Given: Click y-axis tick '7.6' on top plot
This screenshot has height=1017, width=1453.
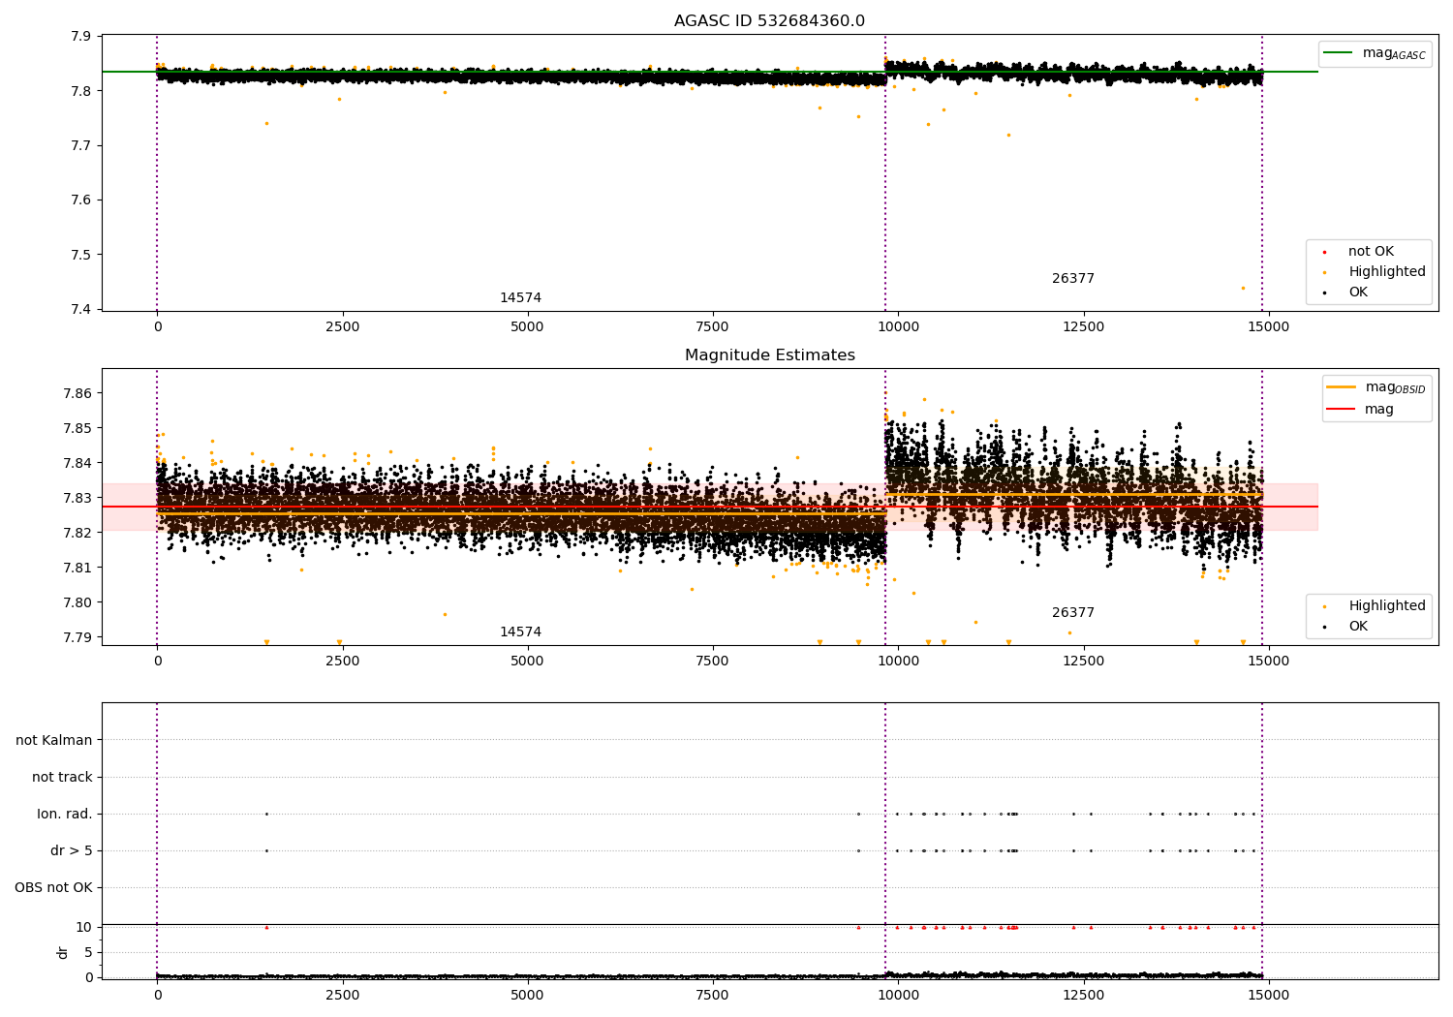Looking at the screenshot, I should point(81,200).
